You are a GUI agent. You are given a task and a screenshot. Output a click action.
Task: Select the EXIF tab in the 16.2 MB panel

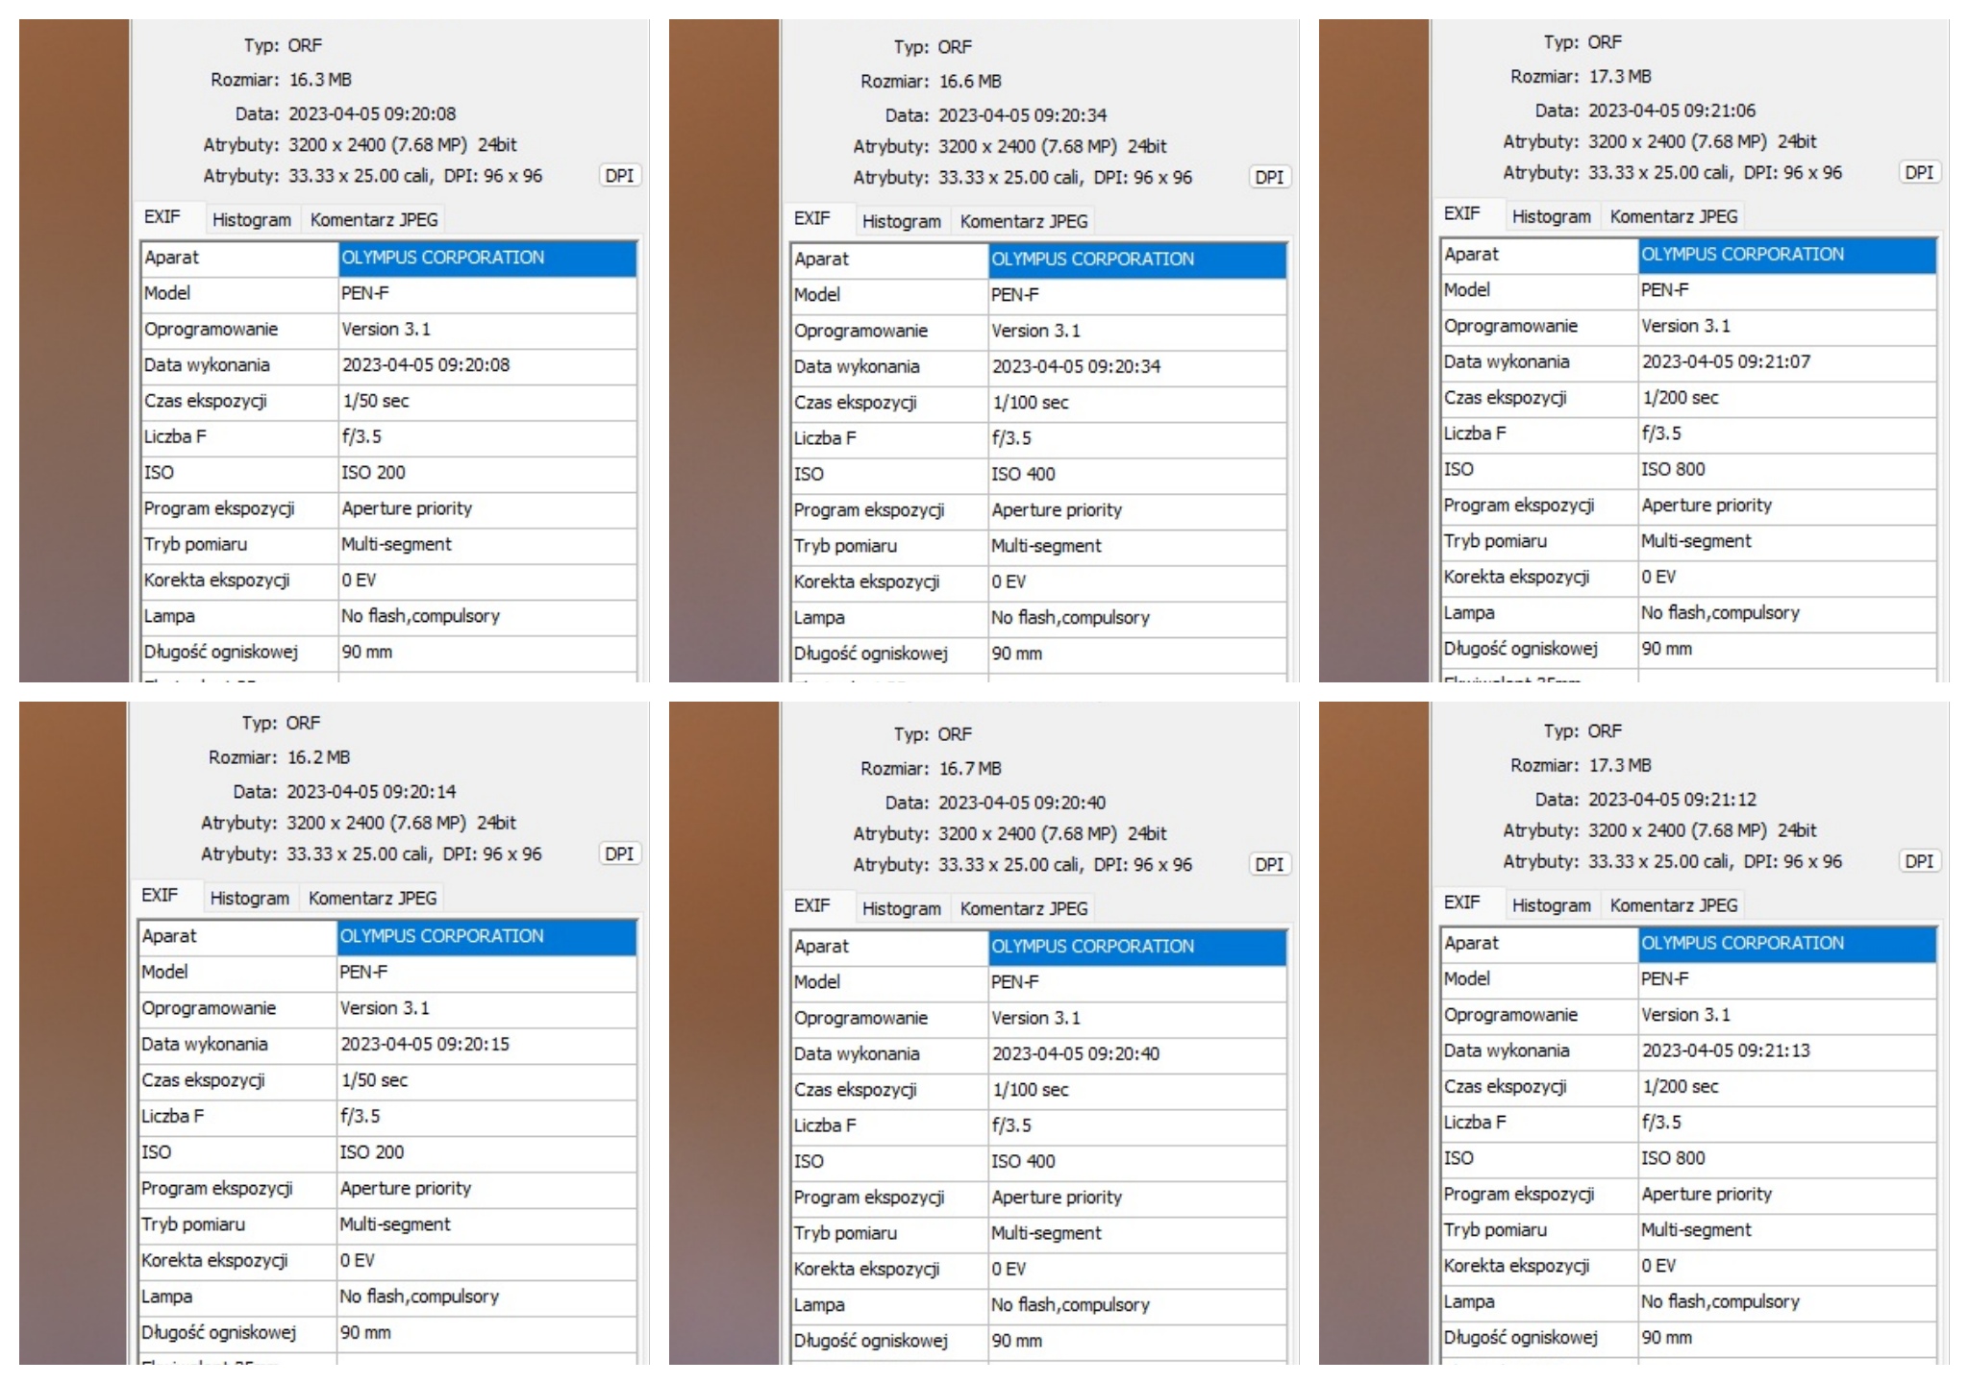(x=160, y=896)
